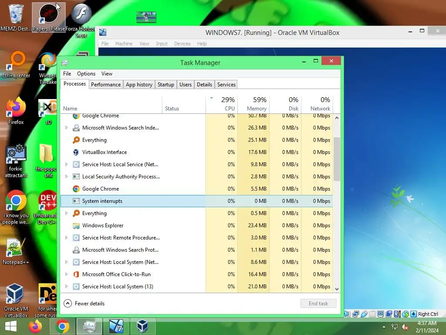Switch to Chrome on the taskbar
This screenshot has height=335, width=446.
coord(63,326)
